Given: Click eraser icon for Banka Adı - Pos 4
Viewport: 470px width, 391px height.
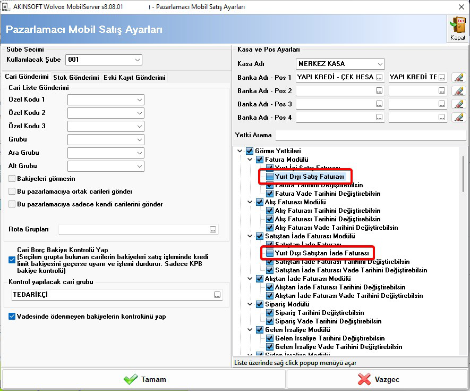Looking at the screenshot, I should click(x=459, y=117).
